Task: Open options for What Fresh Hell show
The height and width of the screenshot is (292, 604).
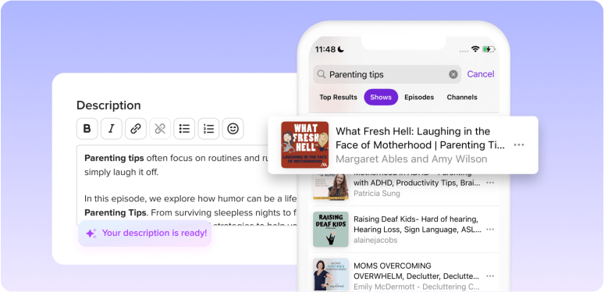Action: click(519, 145)
